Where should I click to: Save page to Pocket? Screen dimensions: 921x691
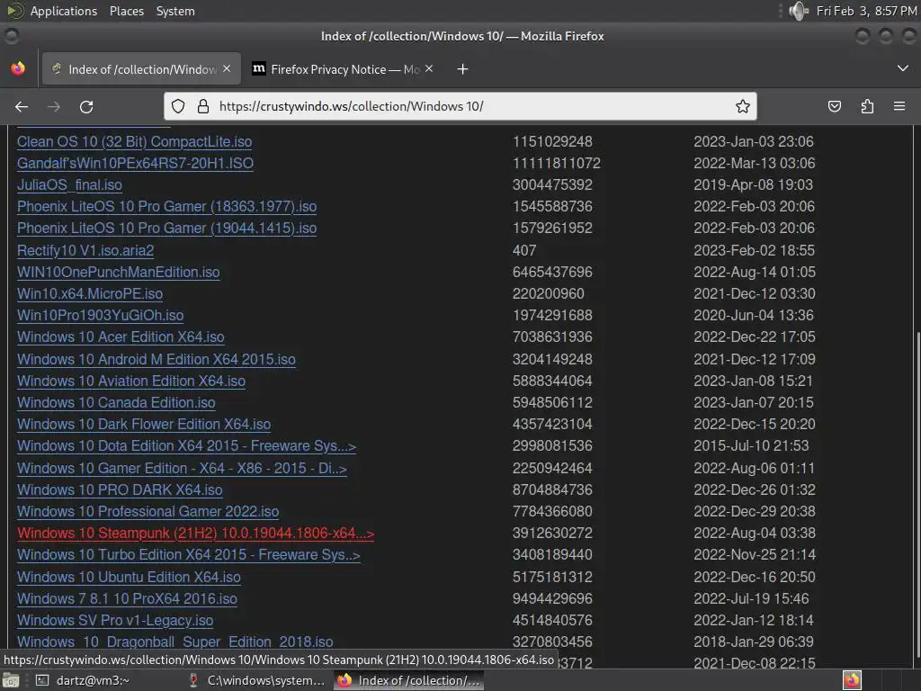(834, 106)
